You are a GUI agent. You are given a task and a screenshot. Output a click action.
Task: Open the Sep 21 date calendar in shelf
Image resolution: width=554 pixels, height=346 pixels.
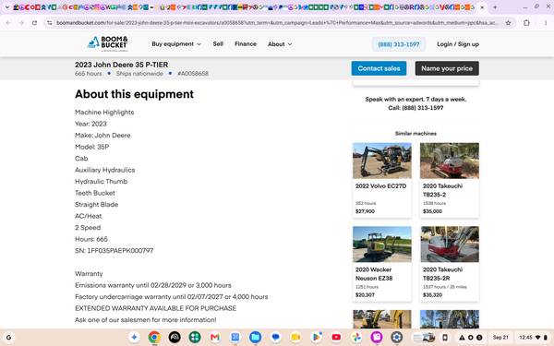point(500,337)
